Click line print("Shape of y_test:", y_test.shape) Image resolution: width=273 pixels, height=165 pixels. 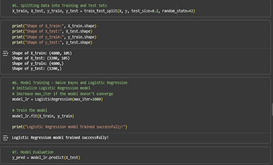pyautogui.click(x=52, y=43)
